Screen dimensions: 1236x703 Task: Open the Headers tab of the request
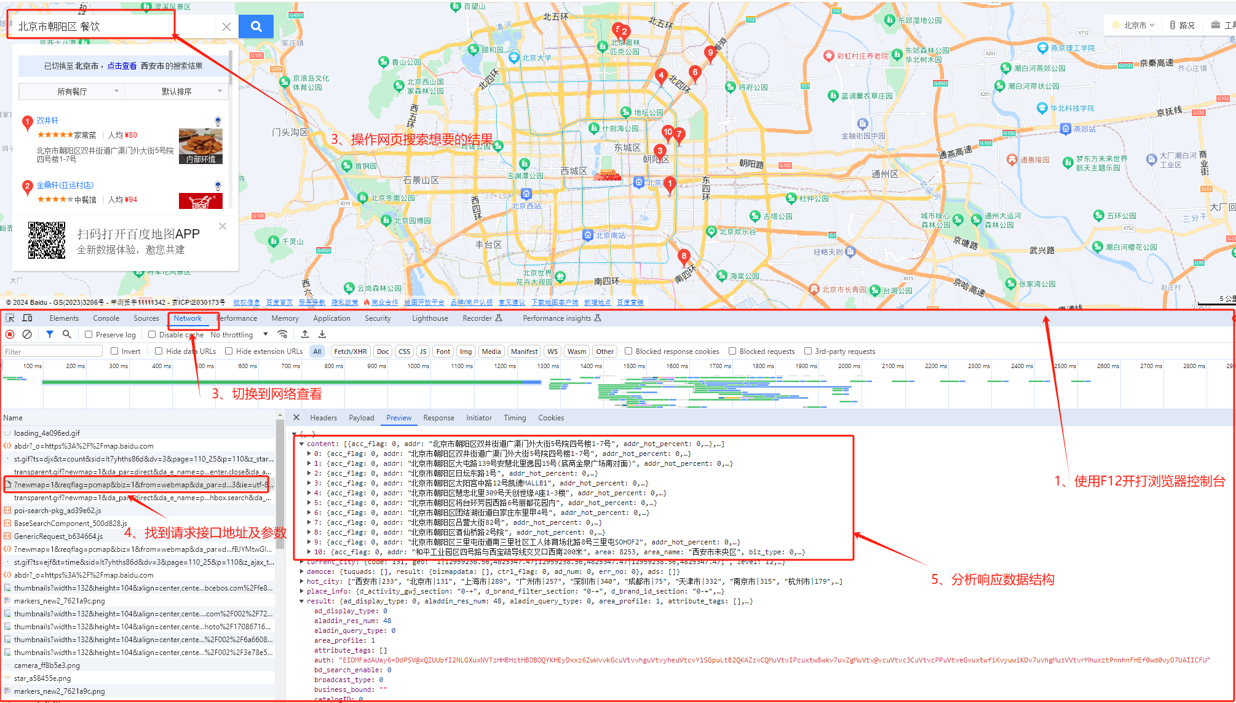coord(323,418)
